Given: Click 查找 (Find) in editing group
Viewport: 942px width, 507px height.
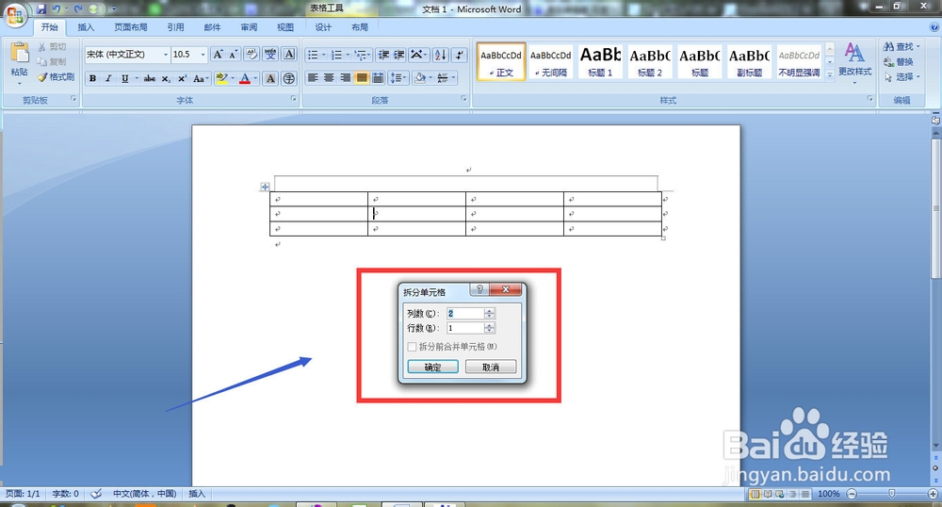Looking at the screenshot, I should 901,46.
